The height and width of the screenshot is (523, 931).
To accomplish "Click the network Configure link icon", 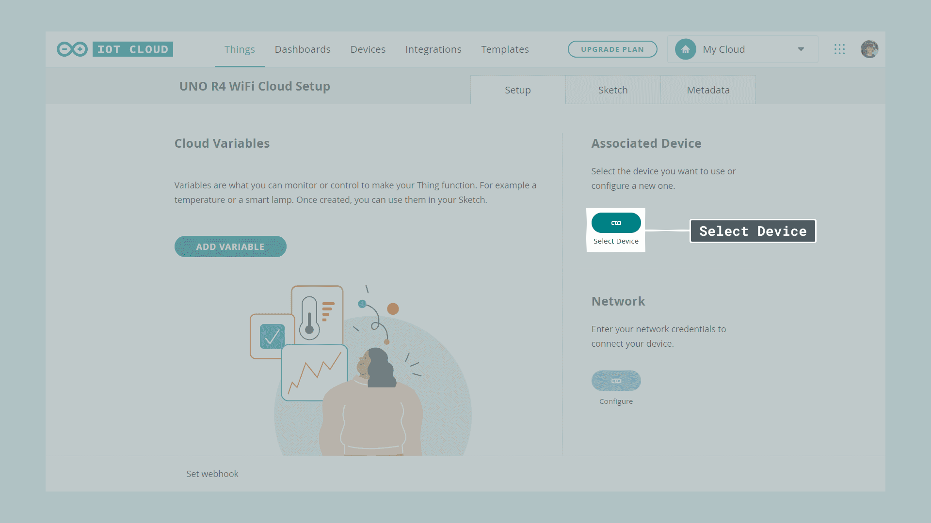I will pyautogui.click(x=616, y=381).
